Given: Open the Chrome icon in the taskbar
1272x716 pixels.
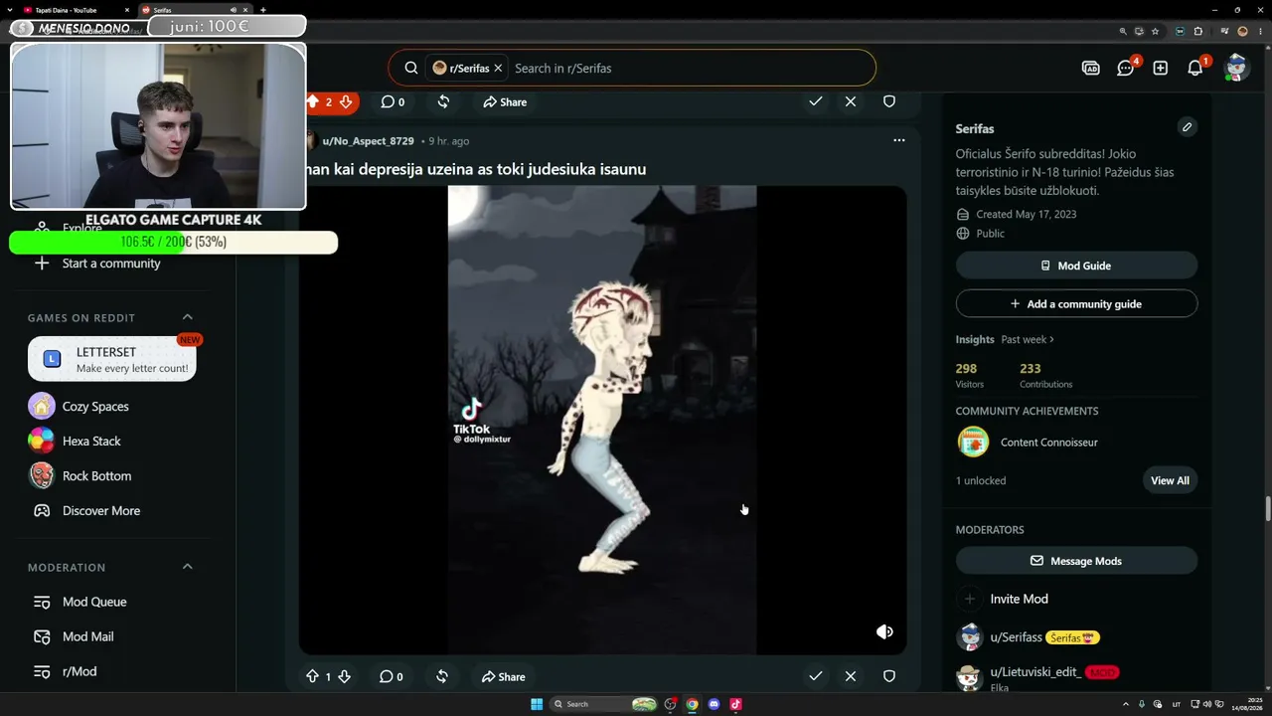Looking at the screenshot, I should [692, 704].
